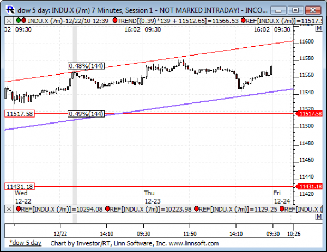Screen dimensions: 327x252
Task: Click the right 11517.58 red price tag
Action: coord(309,114)
